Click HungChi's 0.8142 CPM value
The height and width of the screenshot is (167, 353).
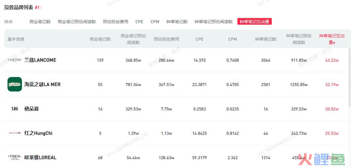point(233,133)
